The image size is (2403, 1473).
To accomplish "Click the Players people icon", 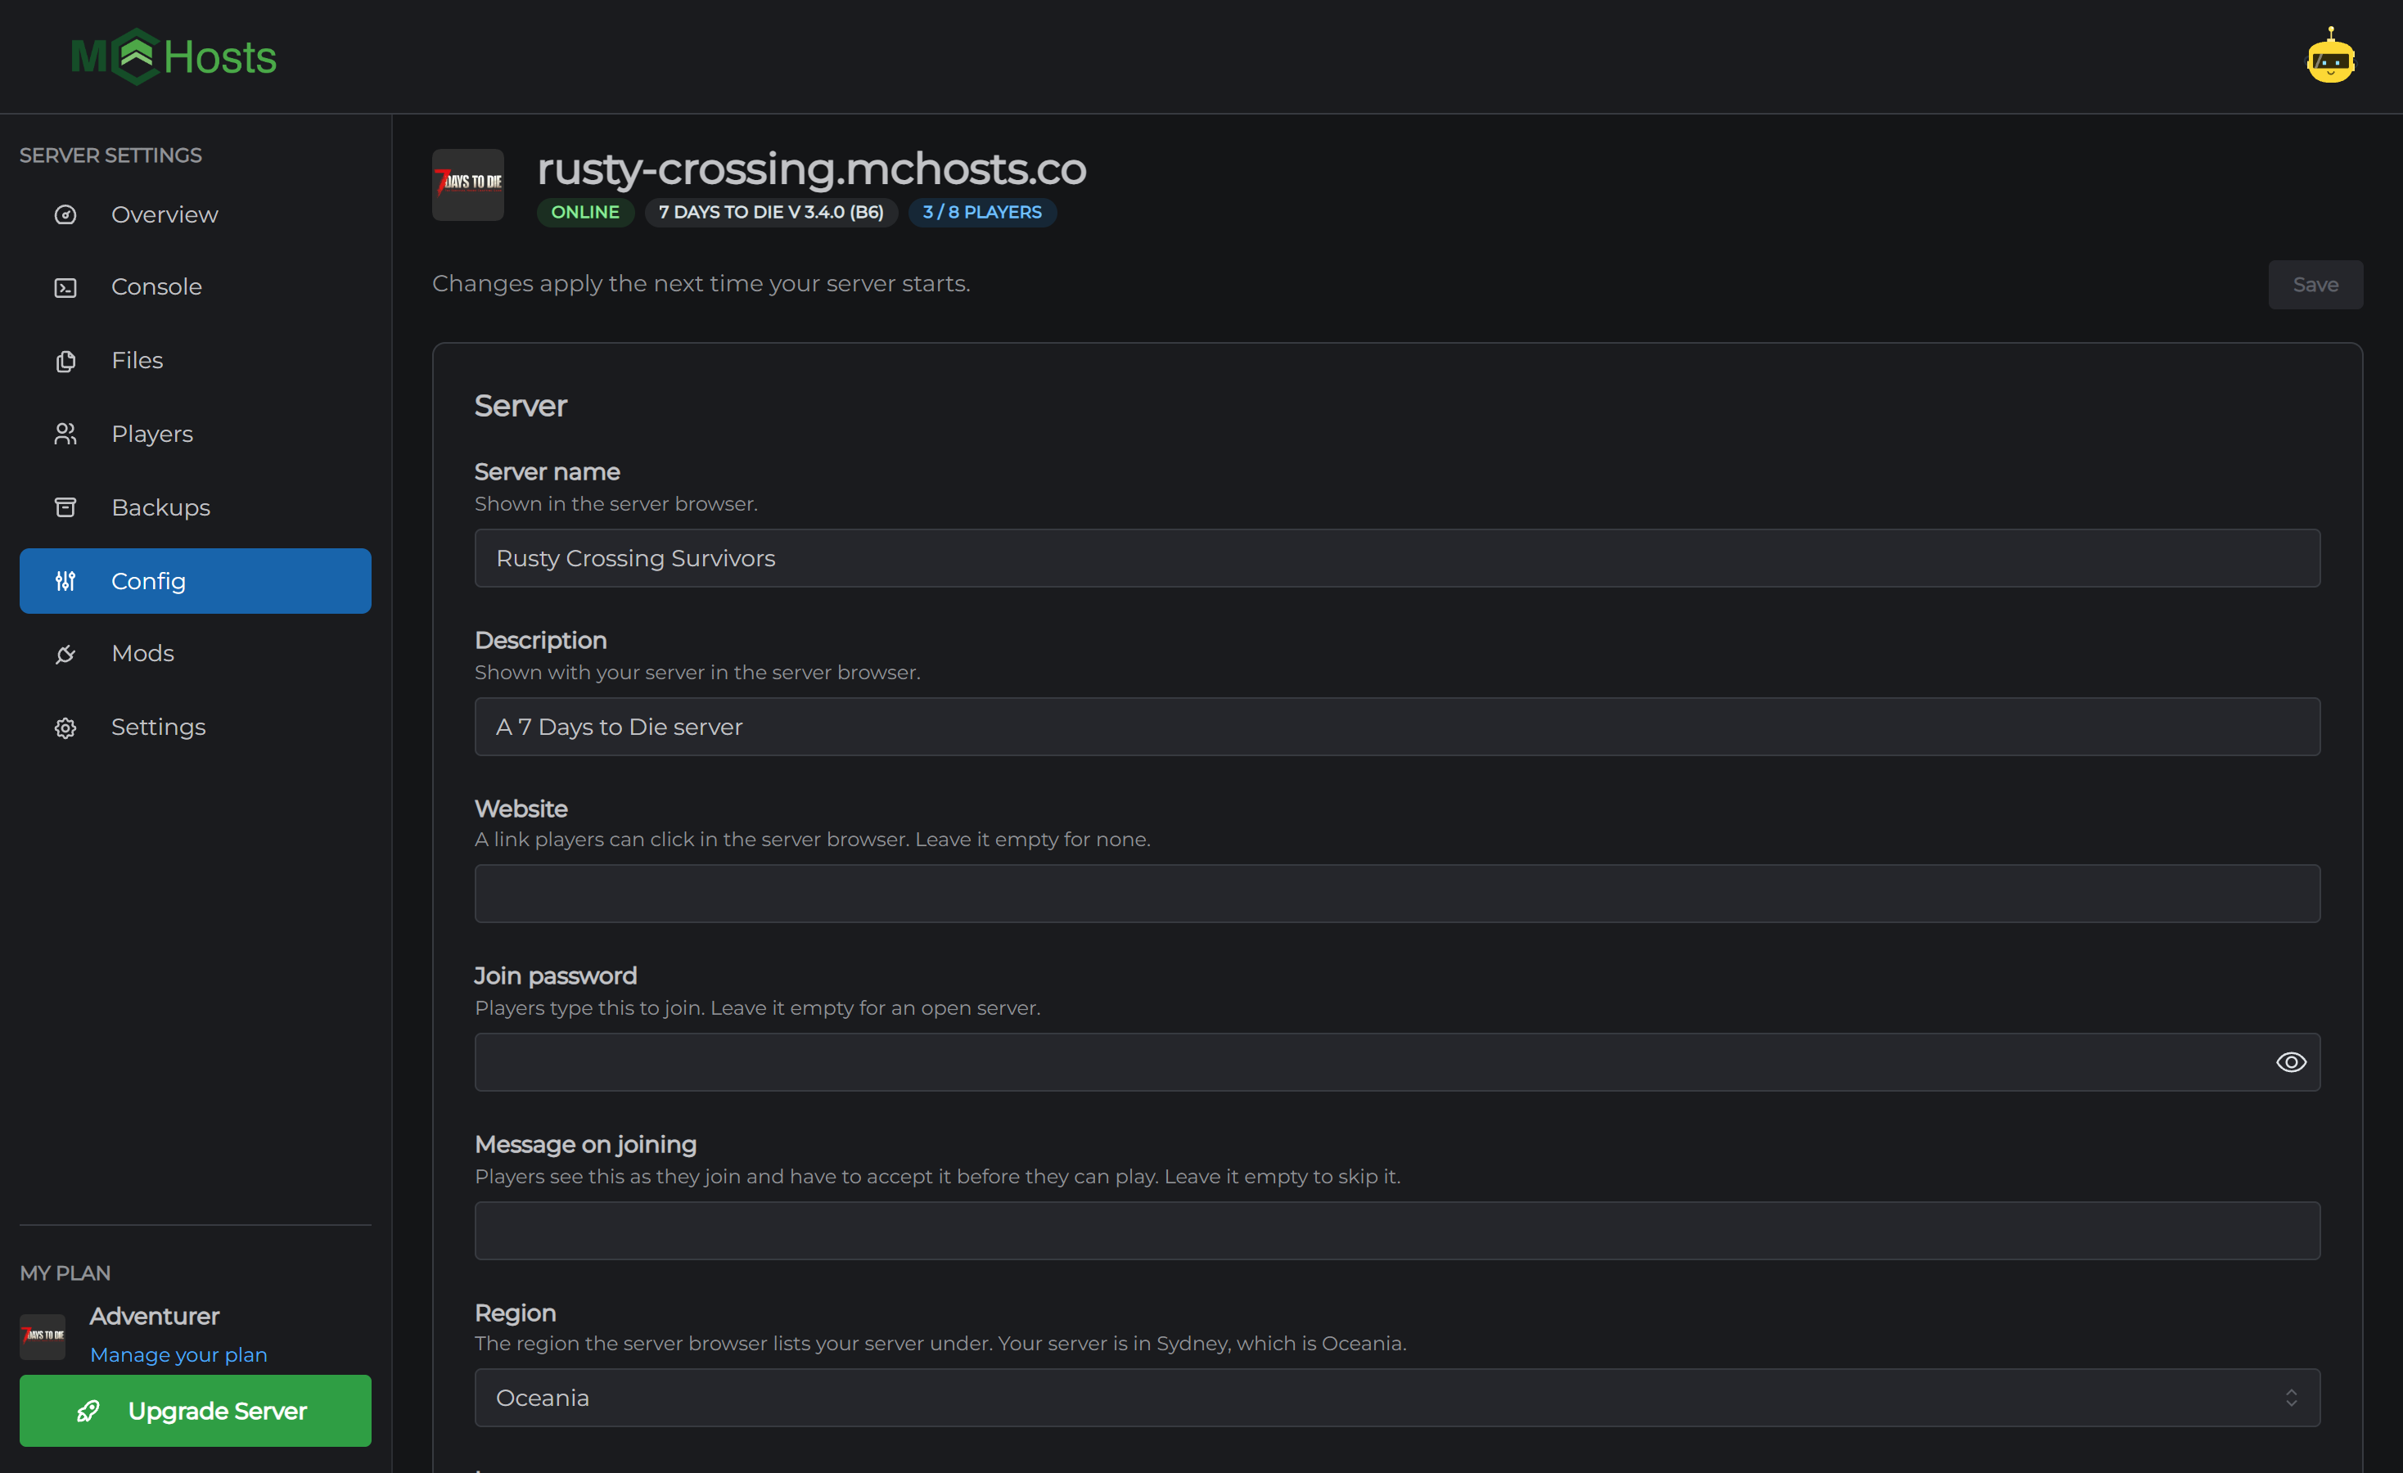I will pos(65,434).
